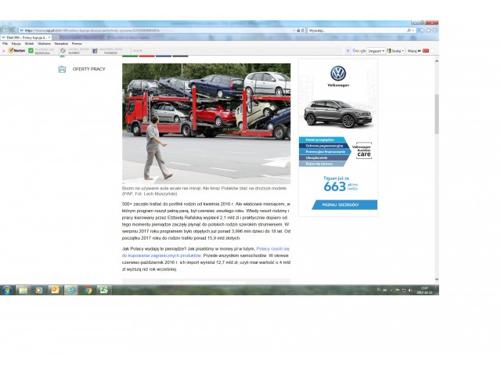This screenshot has width=501, height=376.
Task: Open the Ulubione menu
Action: point(45,43)
